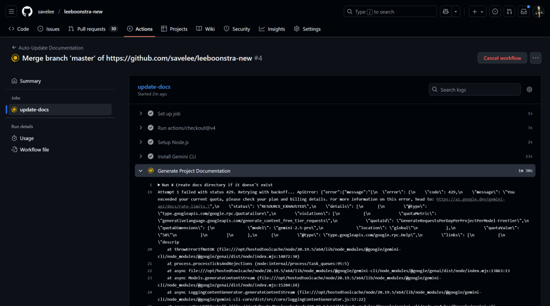The width and height of the screenshot is (550, 306).
Task: Open the notifications inbox
Action: pos(524,12)
